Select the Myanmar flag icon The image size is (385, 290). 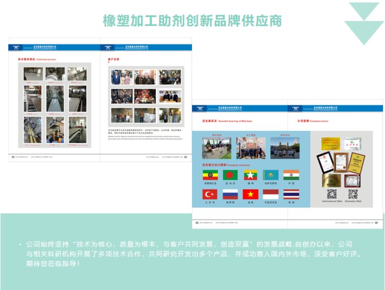click(x=251, y=175)
